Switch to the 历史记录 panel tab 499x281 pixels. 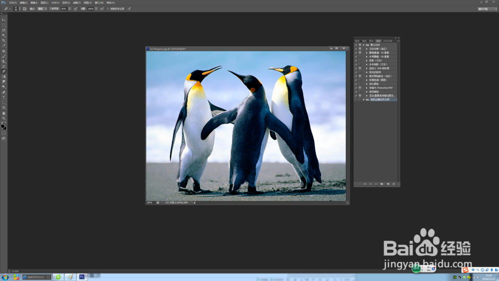388,41
